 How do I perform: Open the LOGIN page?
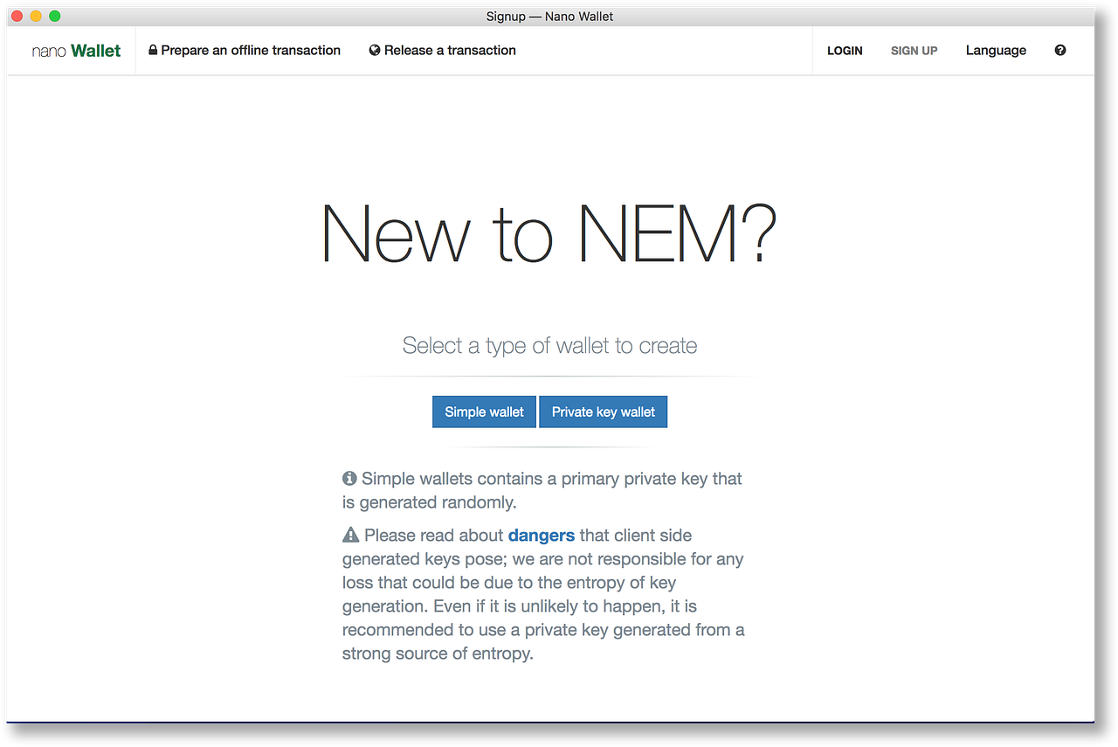pos(845,50)
